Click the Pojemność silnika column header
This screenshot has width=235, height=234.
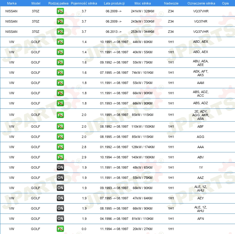(x=84, y=3)
